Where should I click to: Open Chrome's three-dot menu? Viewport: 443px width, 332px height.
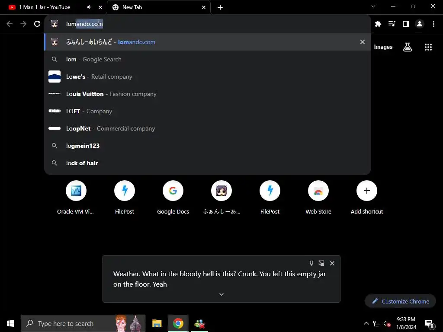click(433, 24)
